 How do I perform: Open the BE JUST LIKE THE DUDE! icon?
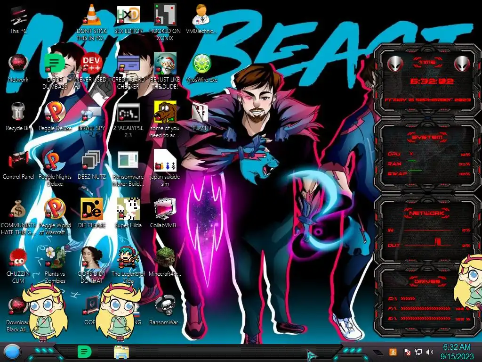pos(165,72)
